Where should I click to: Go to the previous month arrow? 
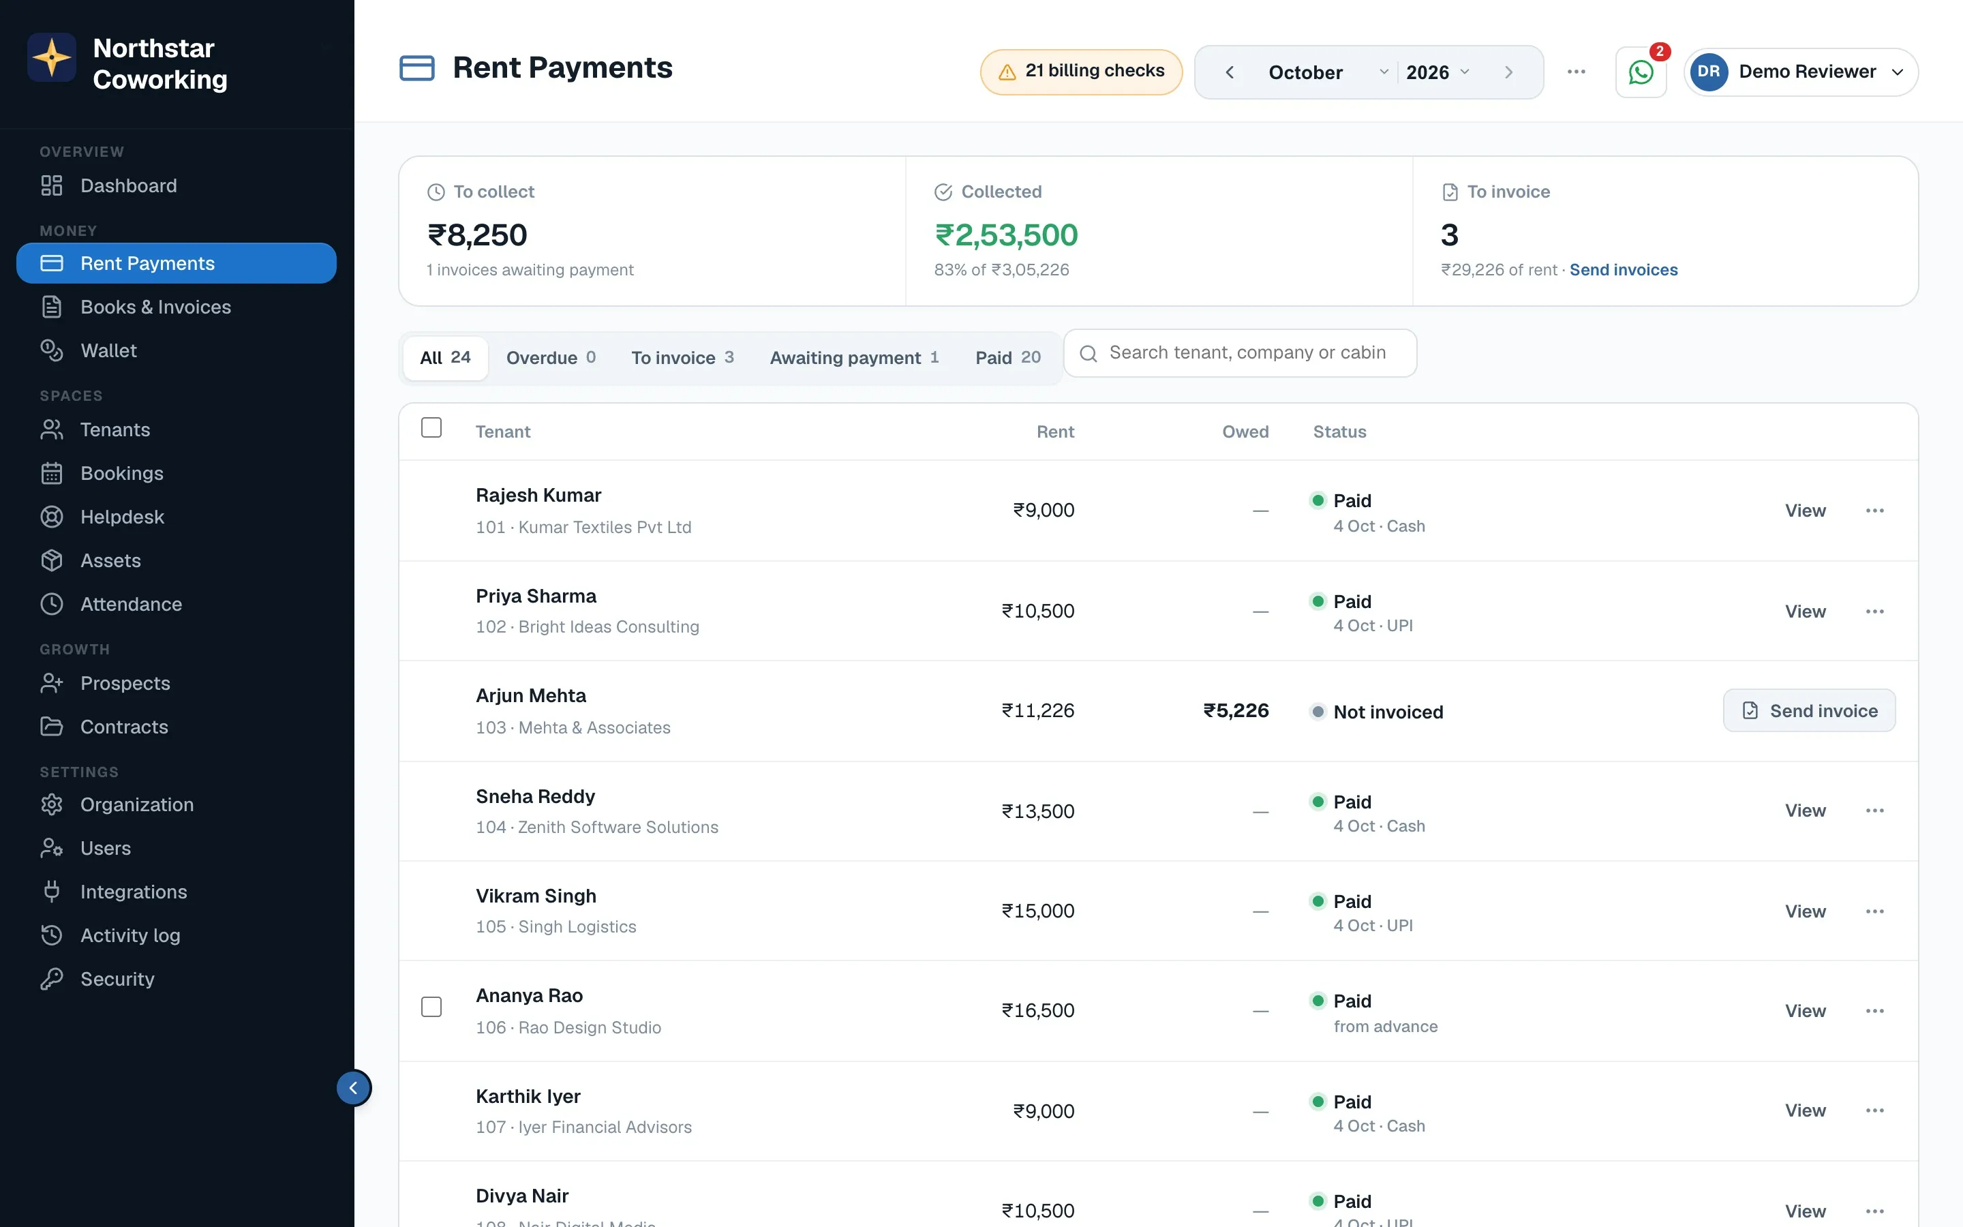pos(1230,72)
